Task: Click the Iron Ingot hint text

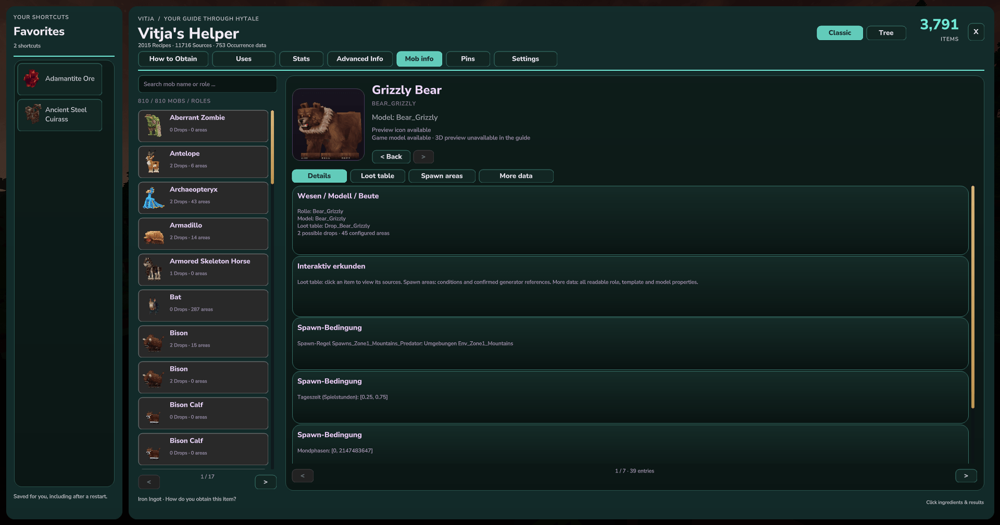Action: [x=187, y=499]
